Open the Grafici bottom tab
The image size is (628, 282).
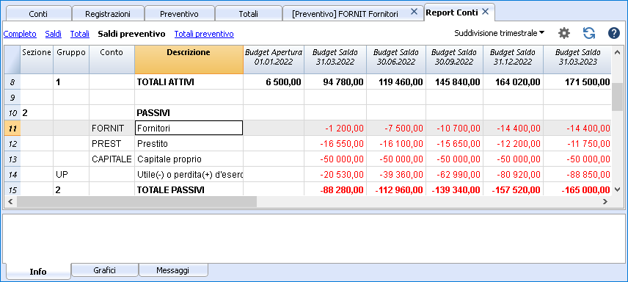tap(104, 270)
